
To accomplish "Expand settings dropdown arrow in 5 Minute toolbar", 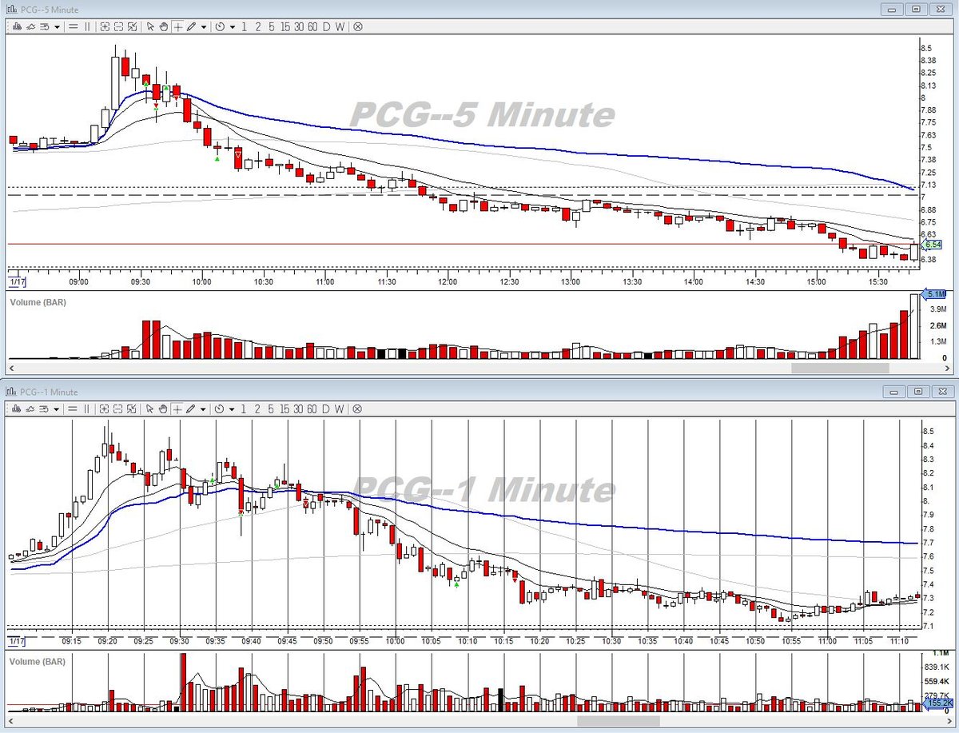I will [57, 26].
